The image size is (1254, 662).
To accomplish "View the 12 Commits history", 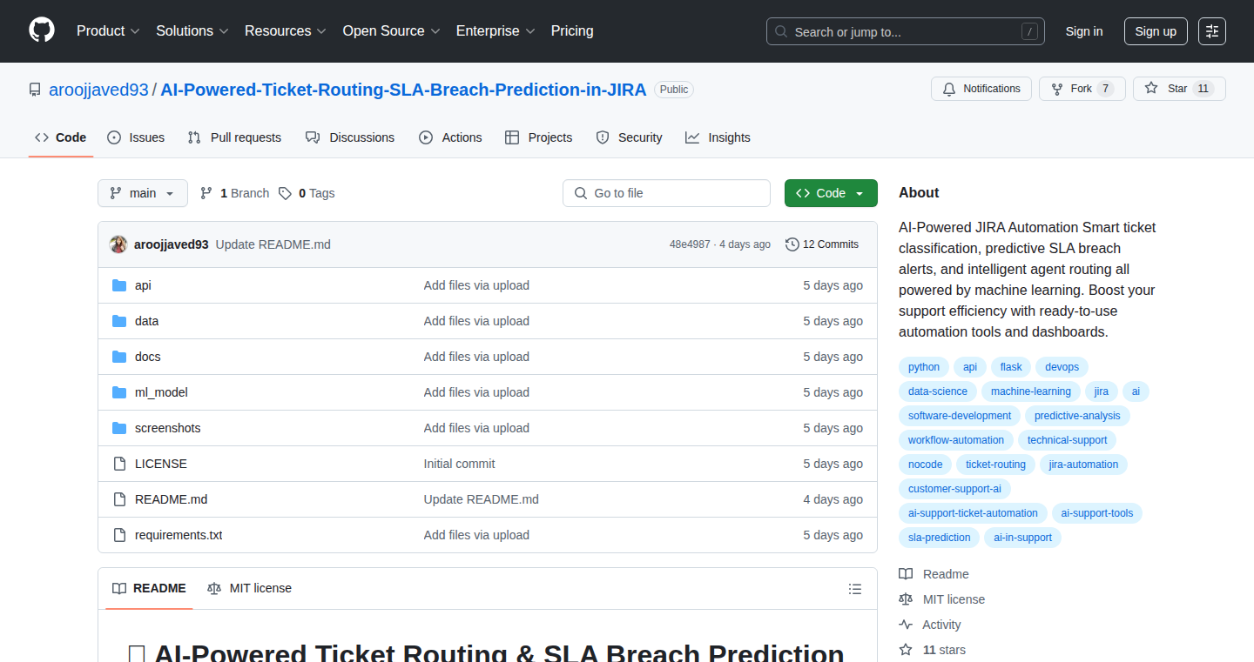I will click(822, 244).
